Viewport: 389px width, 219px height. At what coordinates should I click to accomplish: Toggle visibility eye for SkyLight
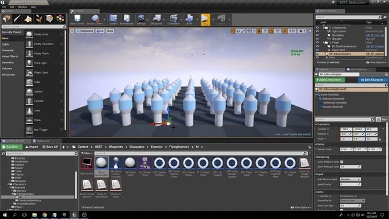coord(317,39)
